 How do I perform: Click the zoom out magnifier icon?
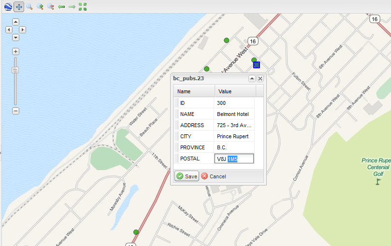[50, 7]
